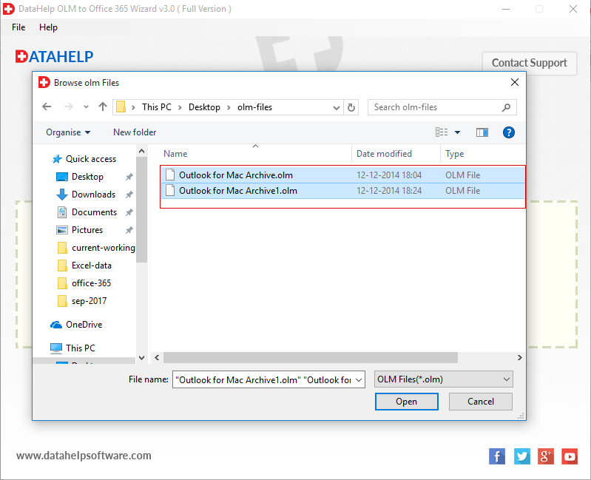591x480 pixels.
Task: Click the navigation pane scroll down arrow
Action: point(142,358)
